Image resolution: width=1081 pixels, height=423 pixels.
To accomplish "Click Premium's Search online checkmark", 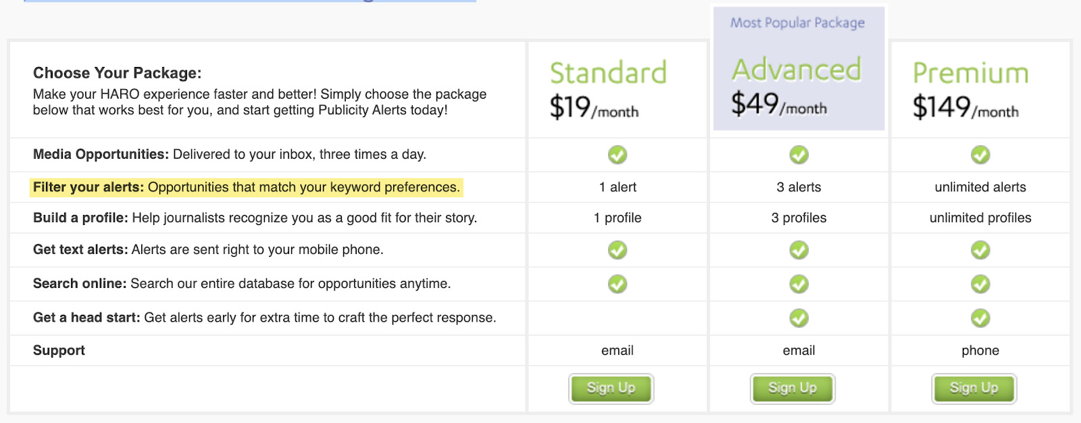I will (x=980, y=284).
